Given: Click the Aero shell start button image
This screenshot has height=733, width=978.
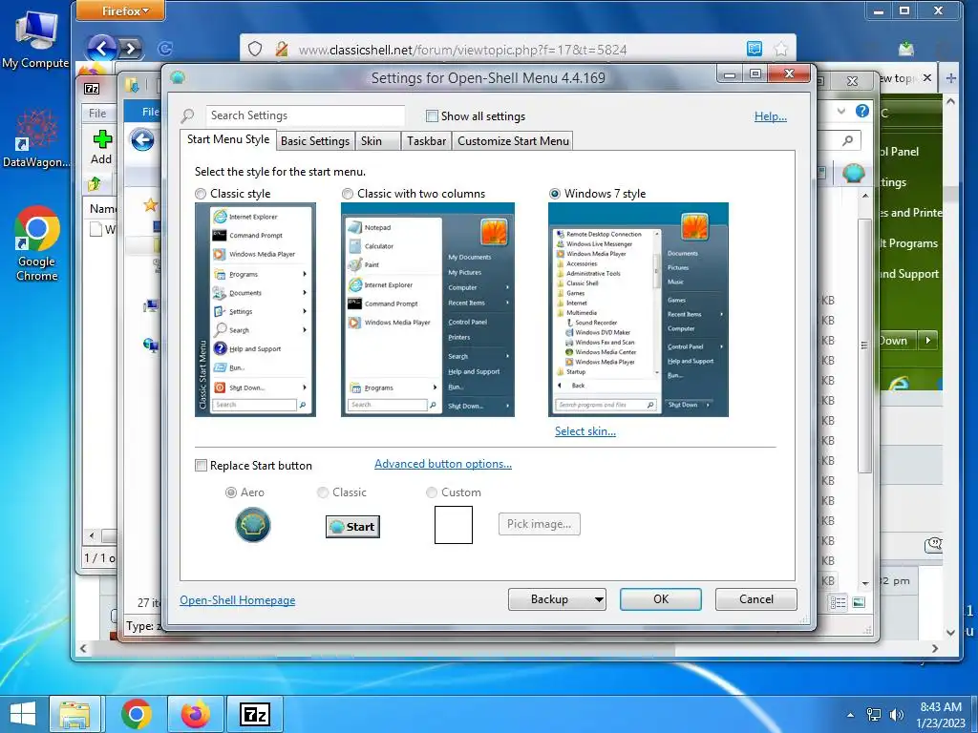Looking at the screenshot, I should coord(252,525).
